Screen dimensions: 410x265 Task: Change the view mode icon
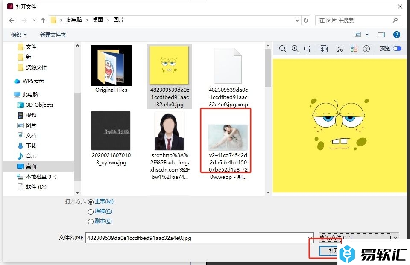point(358,35)
